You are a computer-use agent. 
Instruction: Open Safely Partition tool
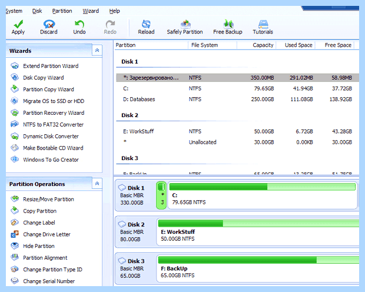coord(185,27)
